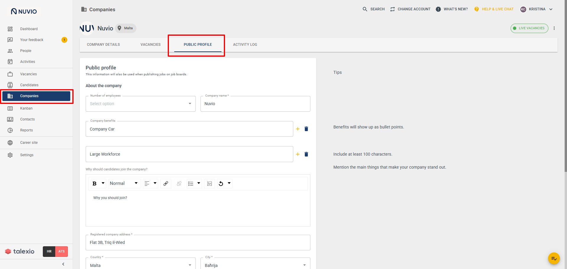Add benefit after Large Workforce row
The image size is (567, 269).
coord(298,154)
